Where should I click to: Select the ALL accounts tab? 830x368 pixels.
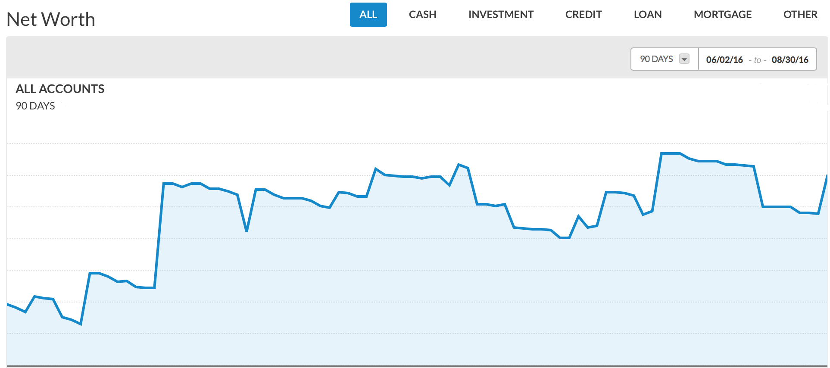coord(368,15)
